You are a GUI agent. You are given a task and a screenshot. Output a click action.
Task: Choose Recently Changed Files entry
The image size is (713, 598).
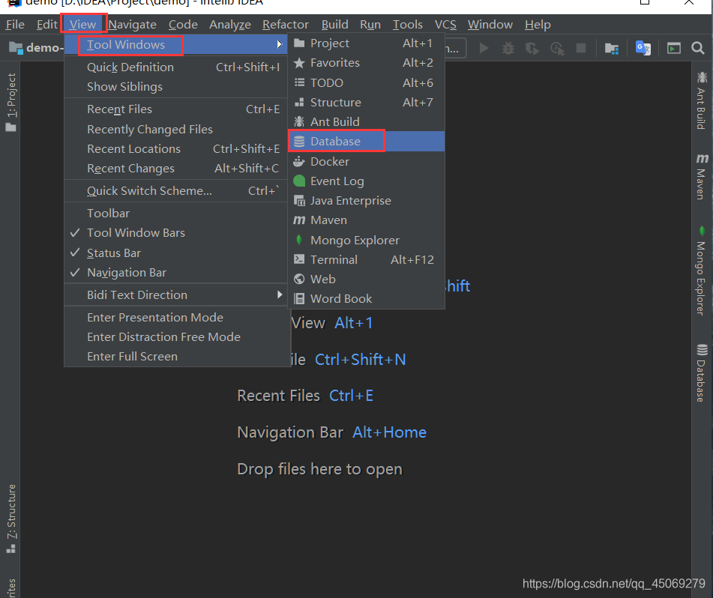pyautogui.click(x=176, y=129)
